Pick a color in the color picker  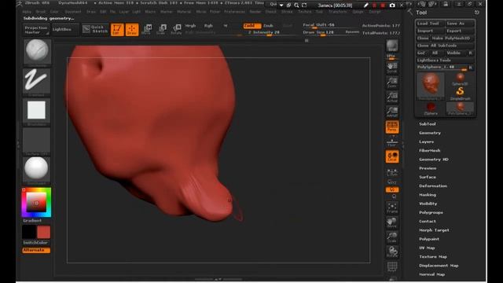point(36,203)
